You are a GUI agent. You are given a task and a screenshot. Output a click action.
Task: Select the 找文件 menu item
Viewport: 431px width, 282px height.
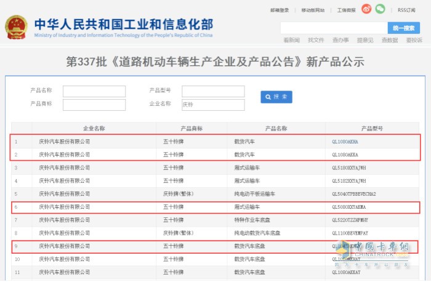click(x=316, y=40)
